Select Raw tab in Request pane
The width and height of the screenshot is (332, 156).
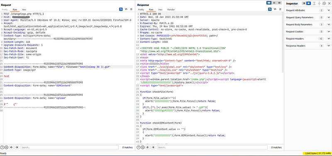pos(15,10)
